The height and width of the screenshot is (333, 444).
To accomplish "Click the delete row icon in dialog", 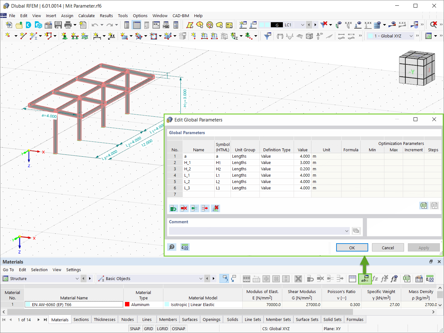I will pos(184,208).
